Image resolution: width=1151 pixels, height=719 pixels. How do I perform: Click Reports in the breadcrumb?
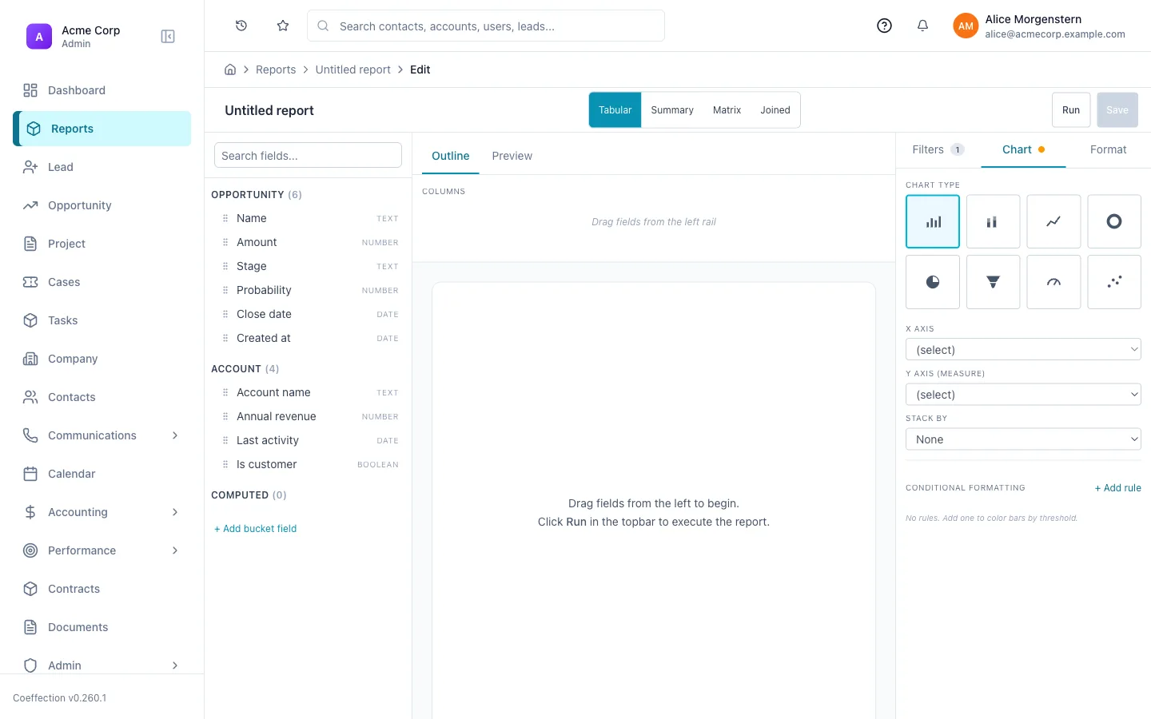276,70
